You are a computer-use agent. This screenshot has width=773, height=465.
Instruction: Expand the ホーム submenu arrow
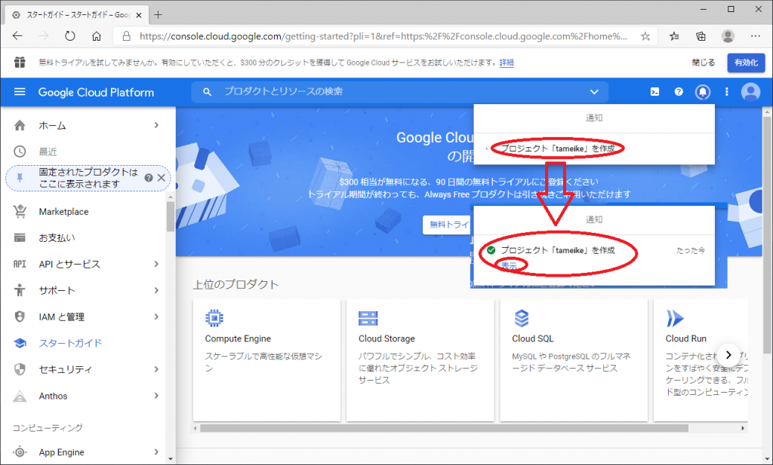tap(156, 125)
